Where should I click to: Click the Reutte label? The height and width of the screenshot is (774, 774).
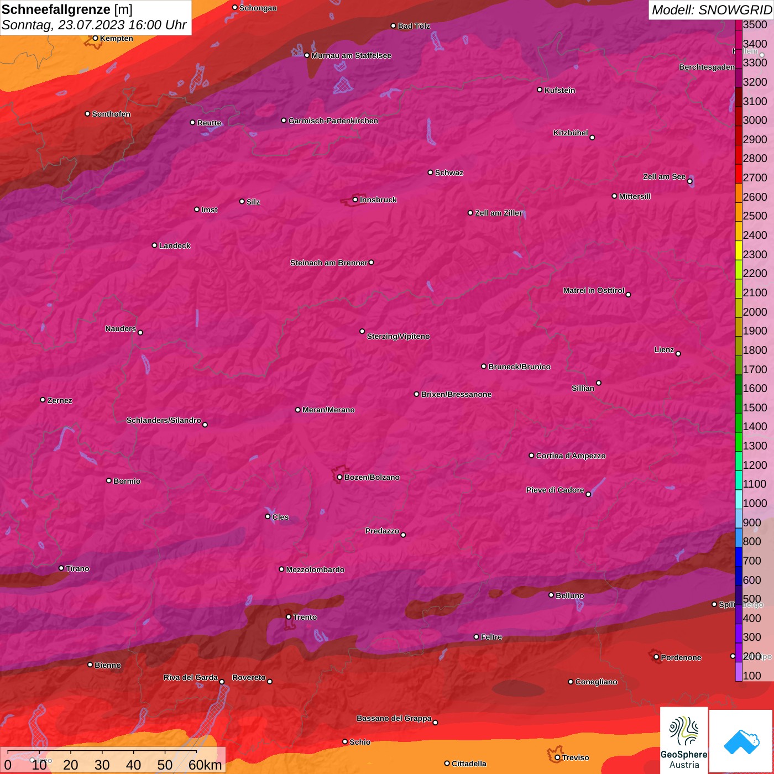coord(209,123)
